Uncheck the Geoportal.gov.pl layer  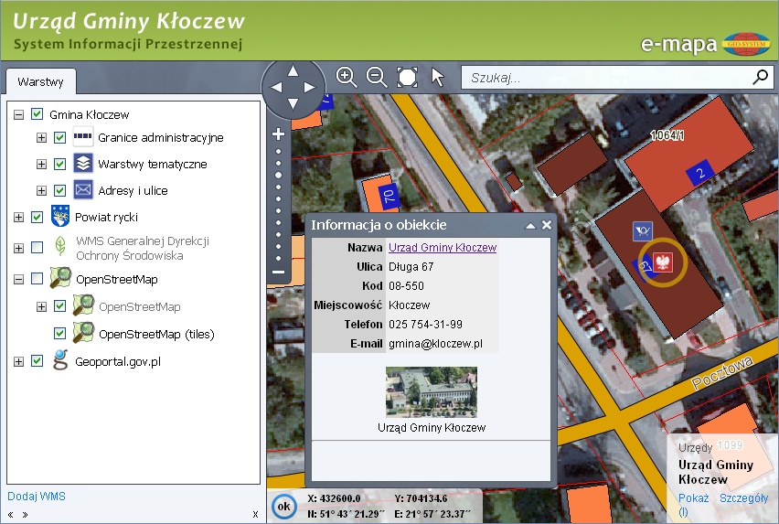click(37, 361)
